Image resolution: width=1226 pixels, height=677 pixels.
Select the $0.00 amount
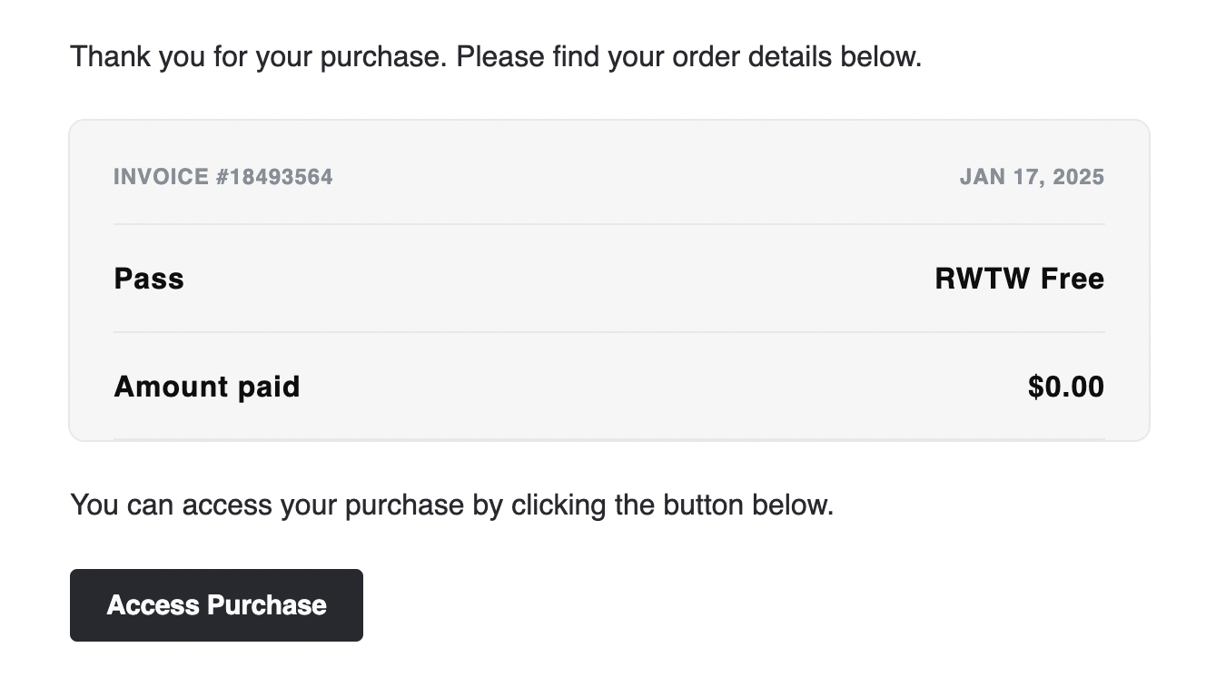[1065, 386]
